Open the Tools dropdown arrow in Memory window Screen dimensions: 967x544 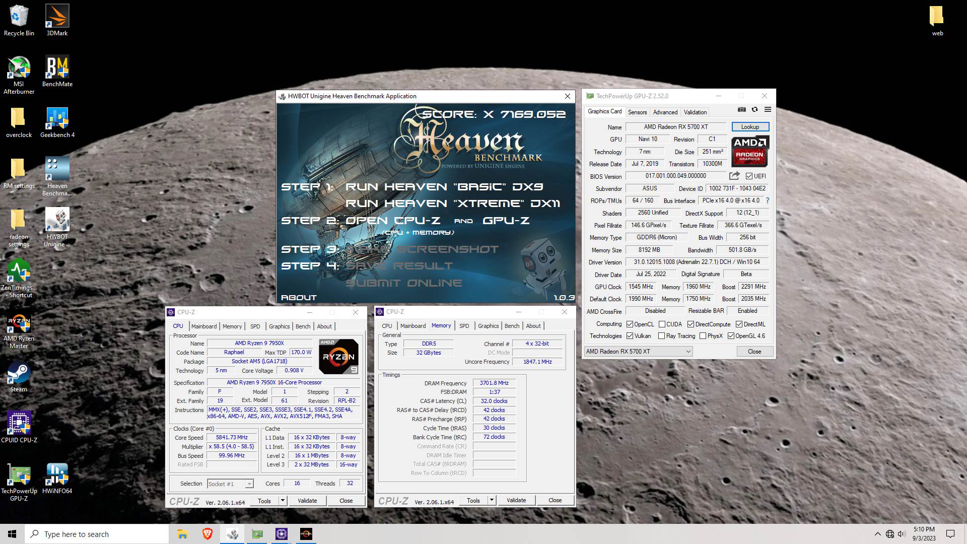tap(492, 500)
